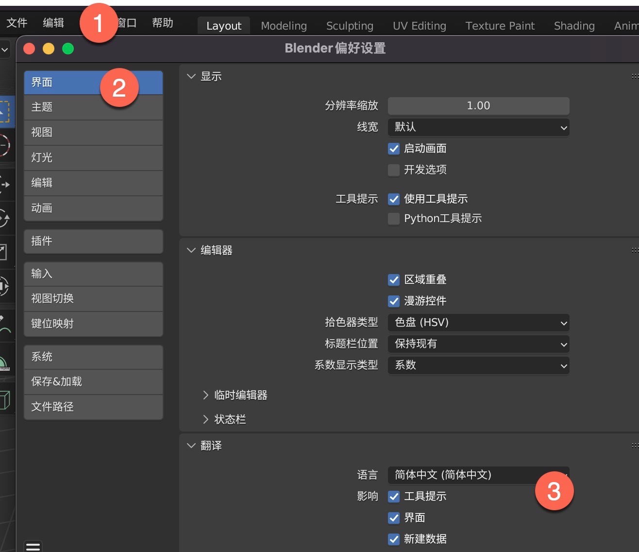Open the 文件路径 preferences section
The width and height of the screenshot is (639, 552).
click(93, 407)
